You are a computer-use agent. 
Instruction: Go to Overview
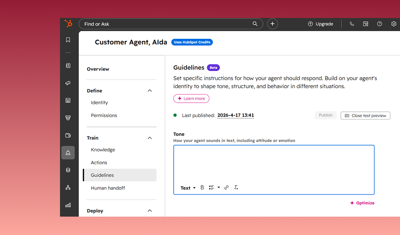pos(98,69)
